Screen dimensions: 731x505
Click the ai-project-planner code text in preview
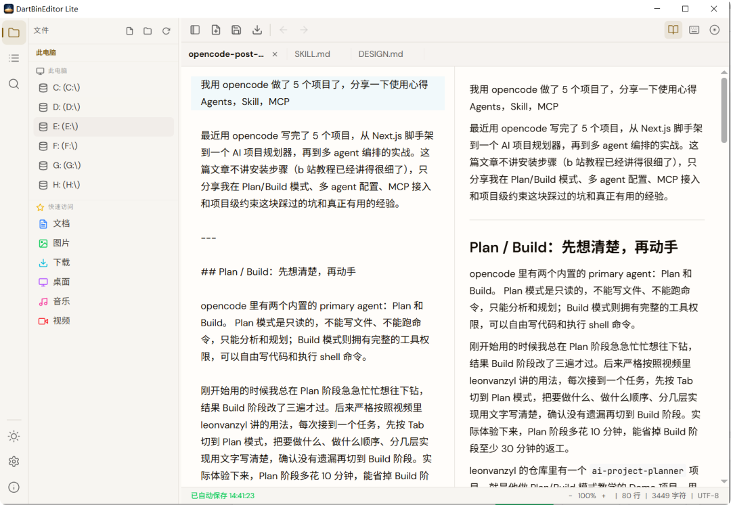[638, 471]
